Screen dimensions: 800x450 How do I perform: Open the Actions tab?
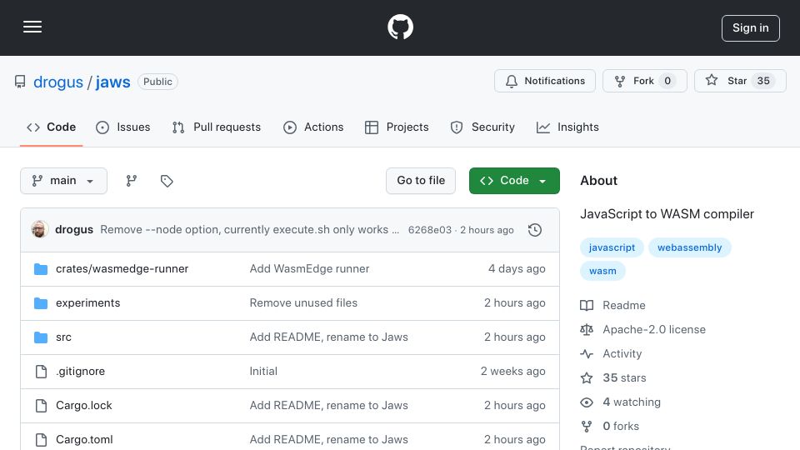(313, 127)
